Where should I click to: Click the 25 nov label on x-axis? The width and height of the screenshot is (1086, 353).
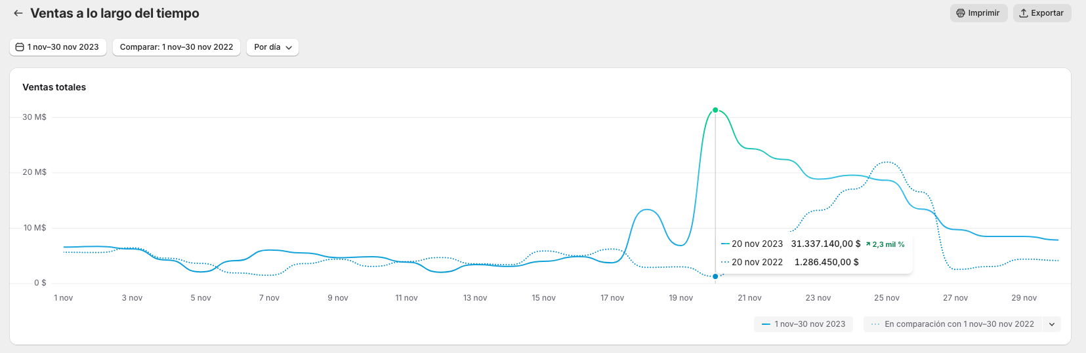(x=887, y=298)
